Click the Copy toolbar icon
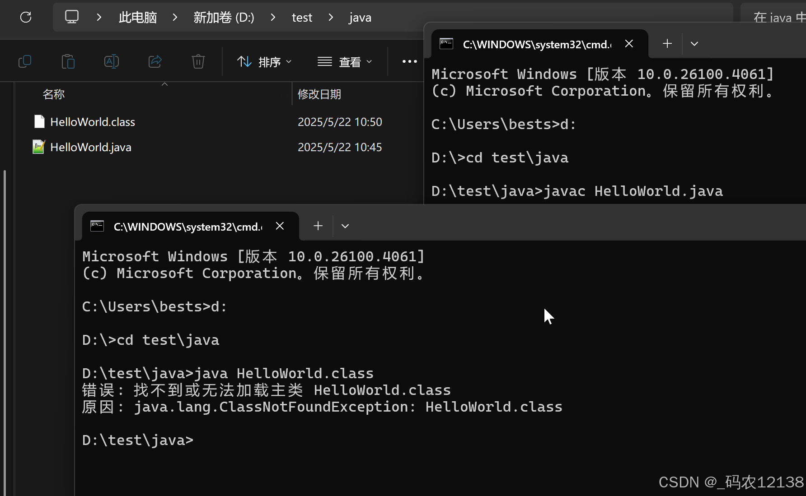 coord(25,61)
